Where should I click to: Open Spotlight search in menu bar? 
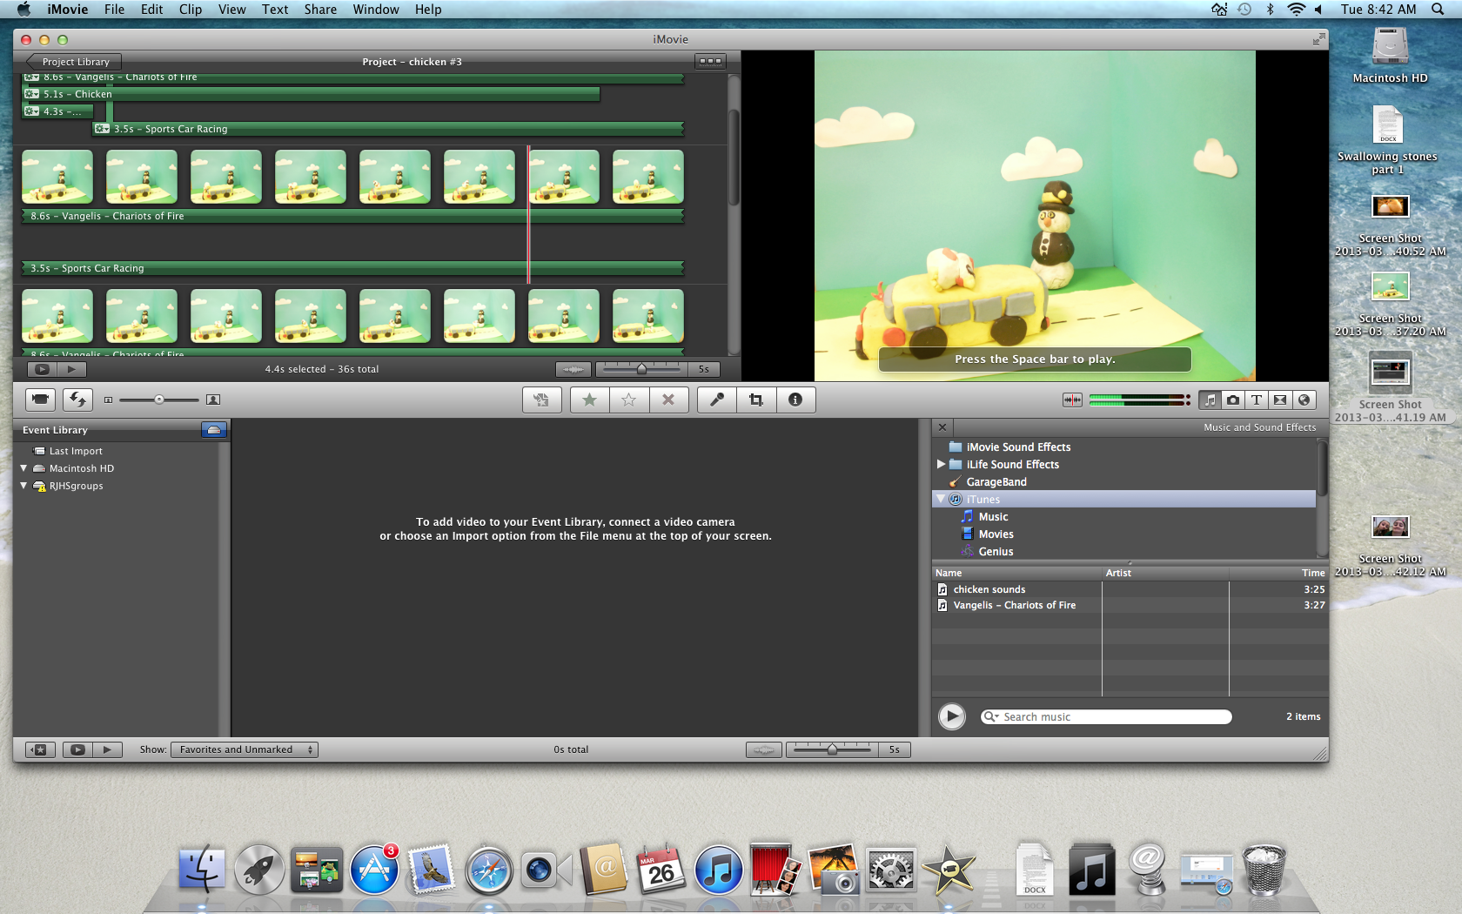point(1438,10)
